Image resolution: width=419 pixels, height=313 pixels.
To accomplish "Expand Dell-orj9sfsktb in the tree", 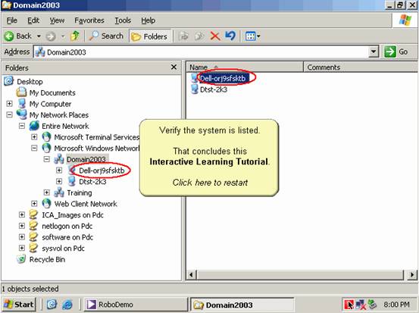I will pos(59,170).
